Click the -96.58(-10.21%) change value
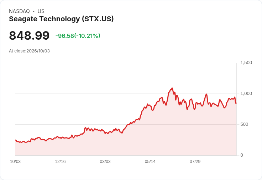This screenshot has height=180, width=262. (x=78, y=36)
